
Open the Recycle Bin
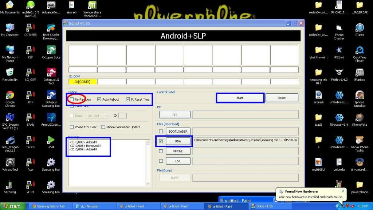(10, 75)
